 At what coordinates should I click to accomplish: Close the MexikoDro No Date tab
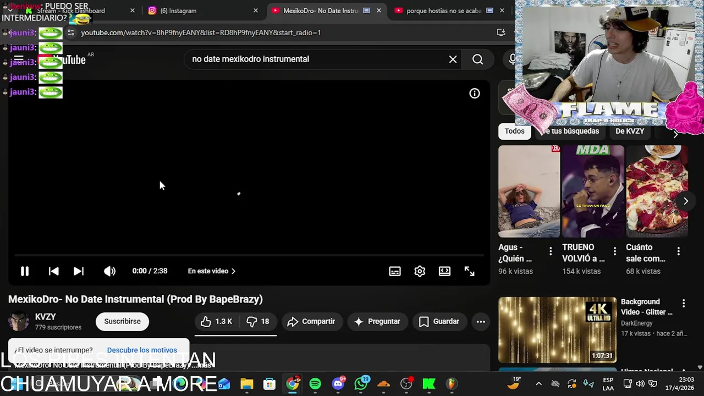coord(378,10)
